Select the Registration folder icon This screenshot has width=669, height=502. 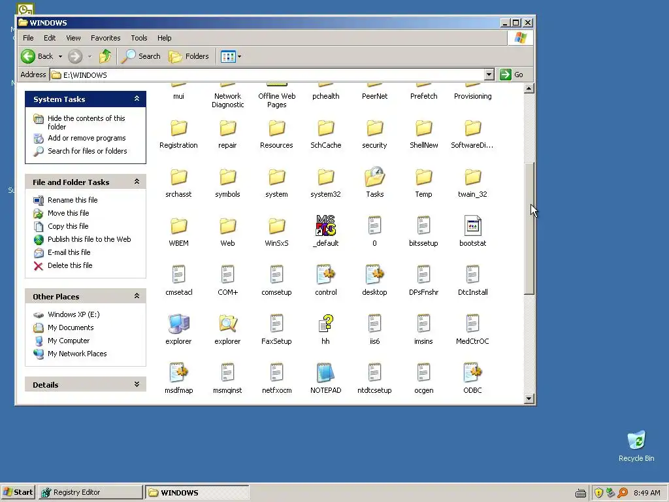(179, 128)
